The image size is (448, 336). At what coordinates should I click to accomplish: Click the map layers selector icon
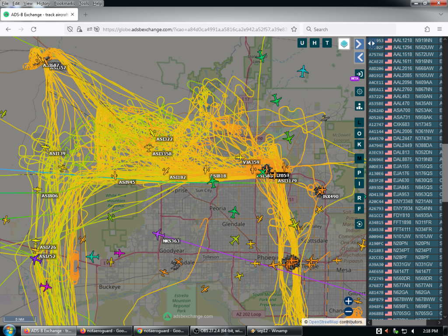pos(344,44)
